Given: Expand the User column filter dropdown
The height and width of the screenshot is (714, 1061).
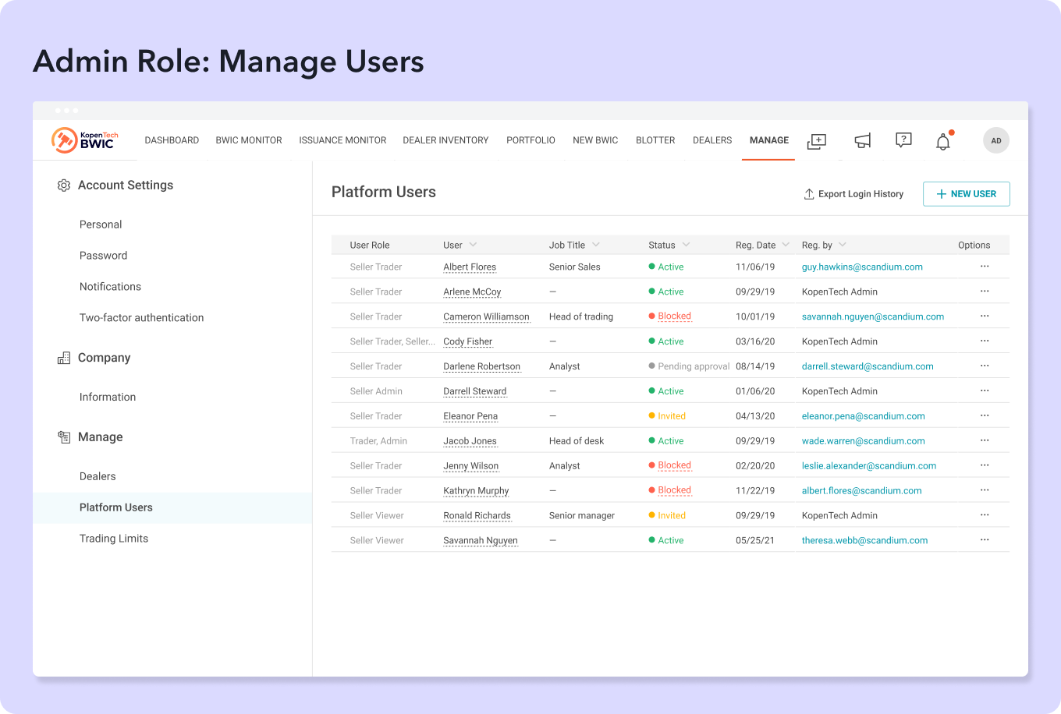Looking at the screenshot, I should pos(473,245).
